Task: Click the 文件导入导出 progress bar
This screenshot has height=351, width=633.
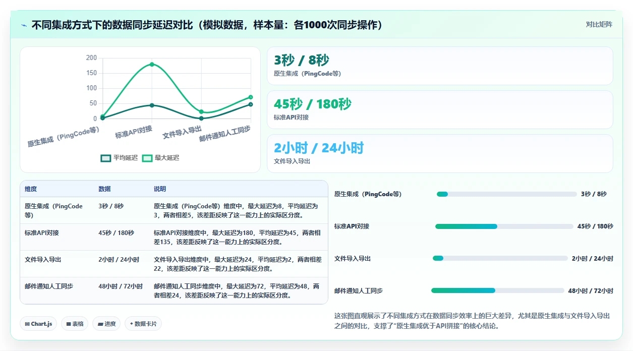Action: (500, 258)
